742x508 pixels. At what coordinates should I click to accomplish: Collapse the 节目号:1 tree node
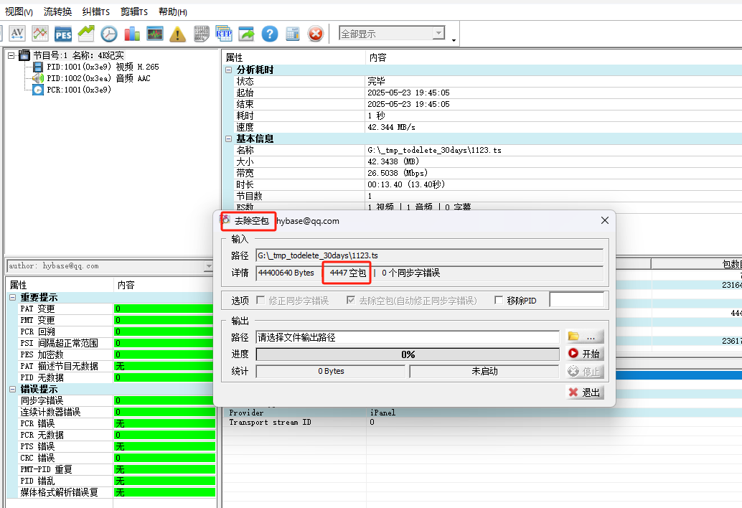click(11, 56)
